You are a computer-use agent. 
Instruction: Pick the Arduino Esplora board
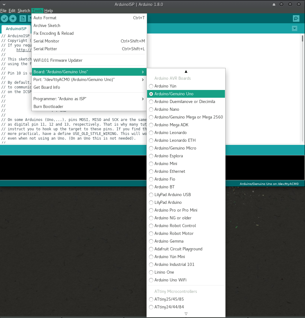click(x=186, y=156)
